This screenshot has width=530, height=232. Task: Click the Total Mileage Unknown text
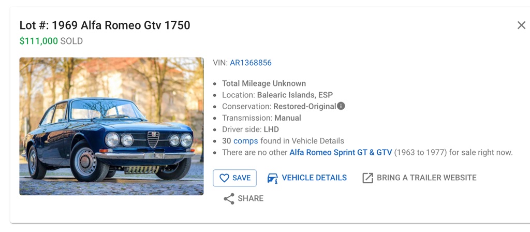click(264, 83)
